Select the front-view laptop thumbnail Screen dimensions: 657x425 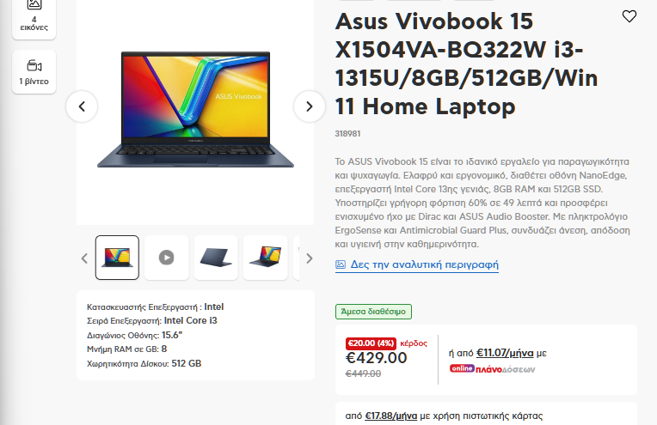click(x=117, y=258)
